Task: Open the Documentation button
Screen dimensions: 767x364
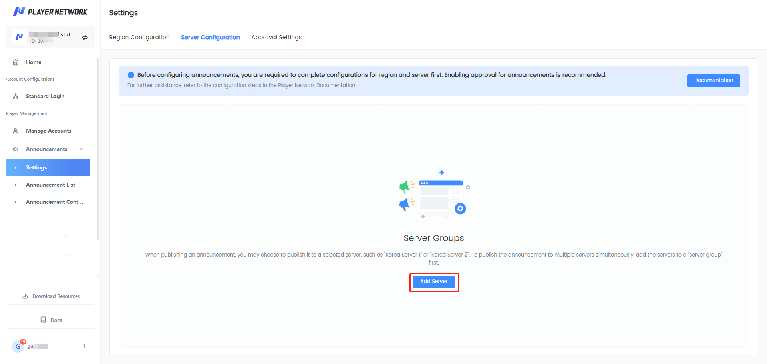Action: 713,80
